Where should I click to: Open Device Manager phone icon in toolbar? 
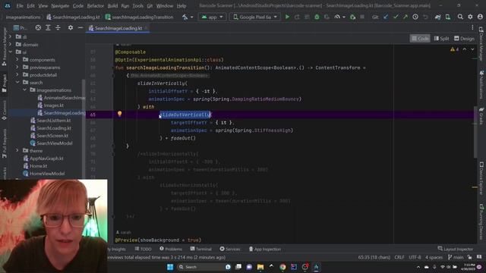click(x=448, y=17)
